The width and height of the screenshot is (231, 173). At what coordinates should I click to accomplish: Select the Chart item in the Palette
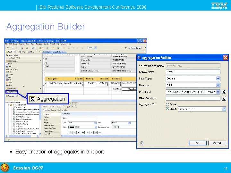pyautogui.click(x=9, y=85)
